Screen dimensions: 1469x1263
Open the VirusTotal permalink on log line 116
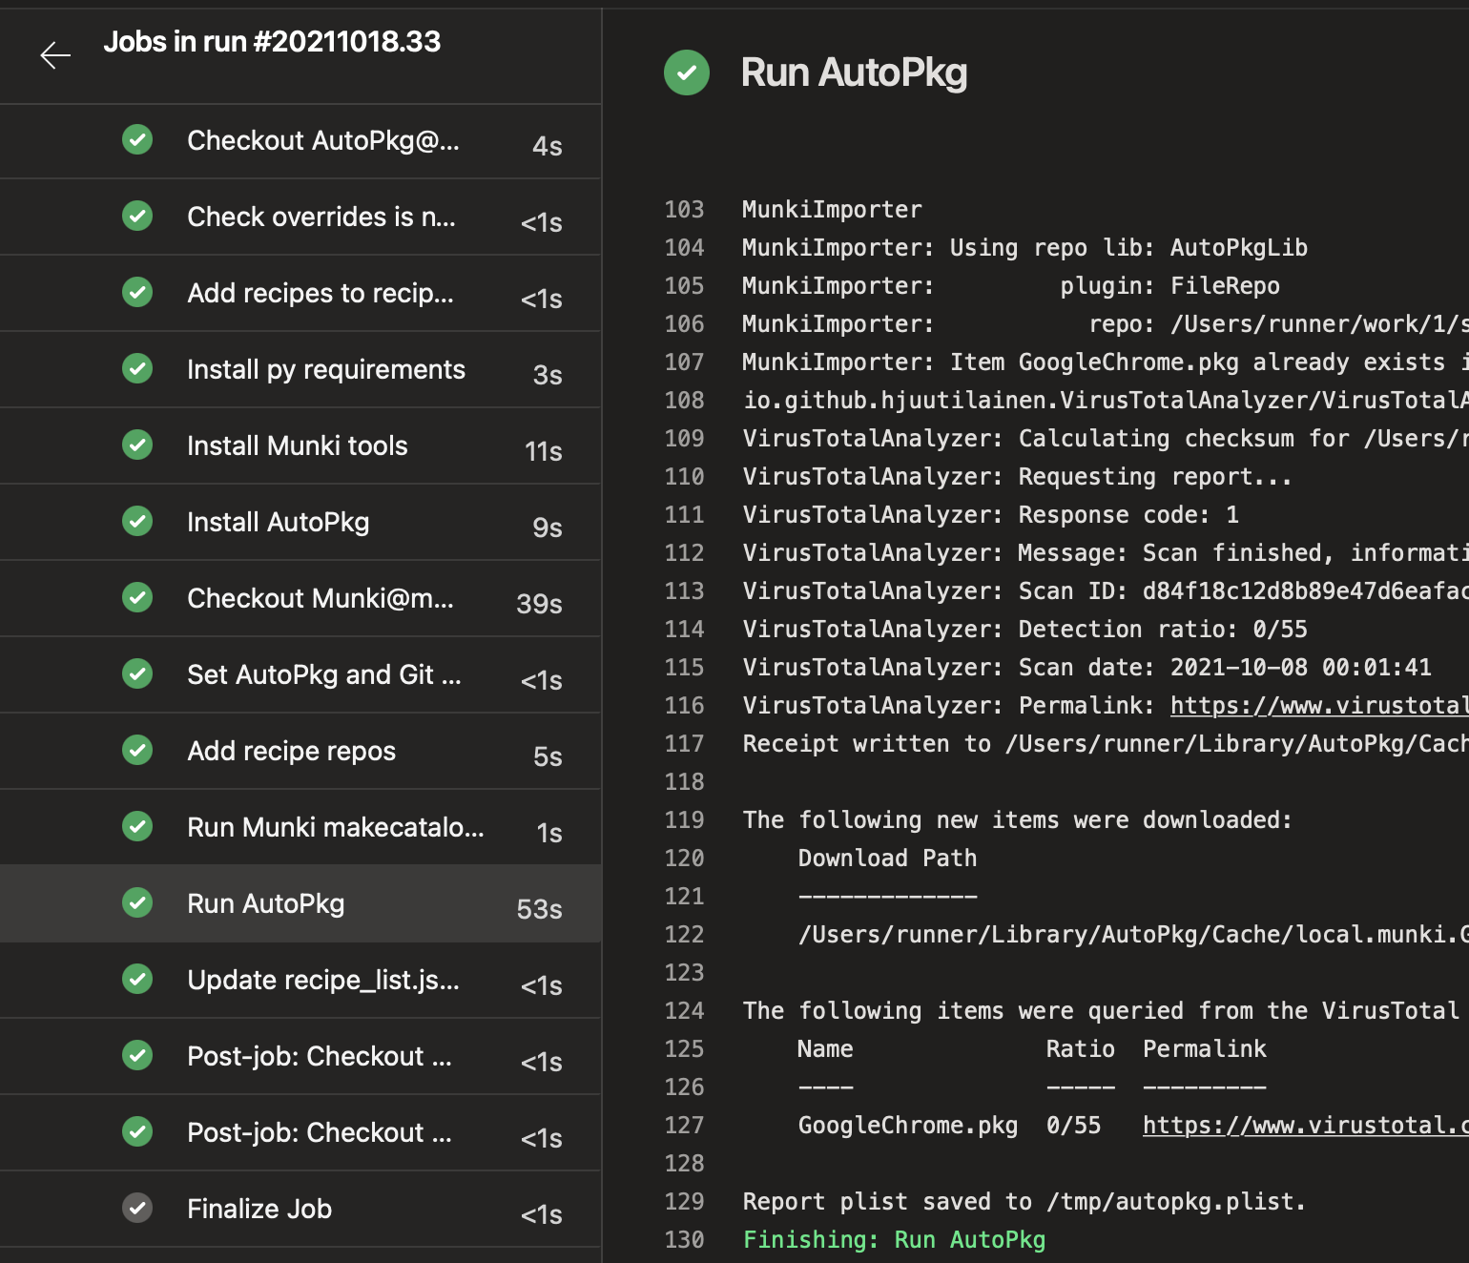tap(1318, 705)
